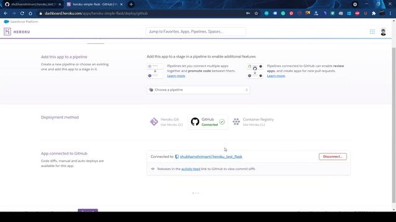Bookmark this page with the star icon
The image size is (396, 222).
pos(256,14)
